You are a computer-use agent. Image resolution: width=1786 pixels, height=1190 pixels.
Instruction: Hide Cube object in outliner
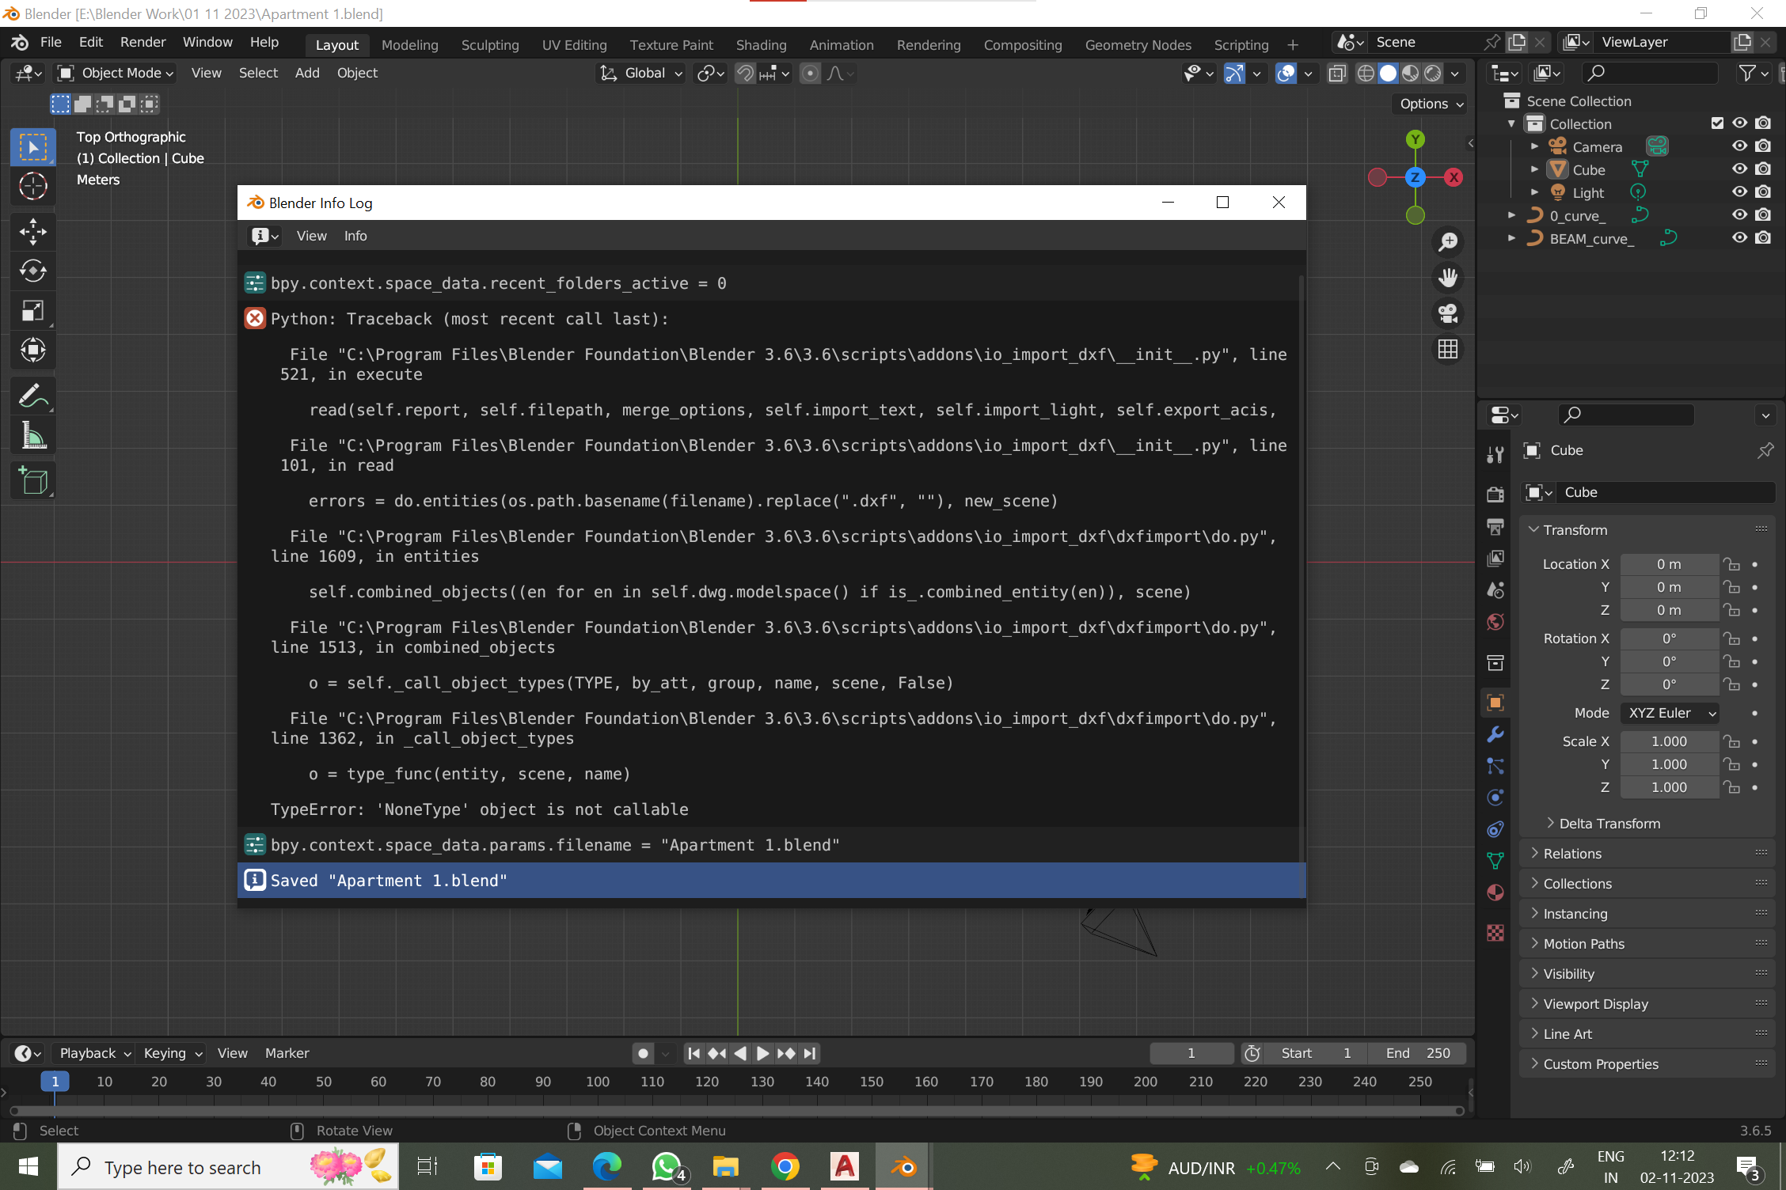pyautogui.click(x=1739, y=169)
